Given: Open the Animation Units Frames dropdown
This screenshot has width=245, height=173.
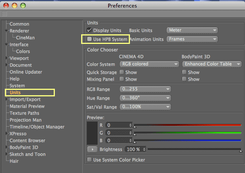Looking at the screenshot, I should click(x=192, y=39).
